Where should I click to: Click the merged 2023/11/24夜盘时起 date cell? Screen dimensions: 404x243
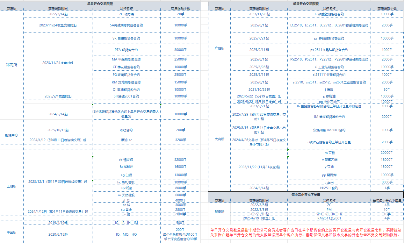(57, 63)
